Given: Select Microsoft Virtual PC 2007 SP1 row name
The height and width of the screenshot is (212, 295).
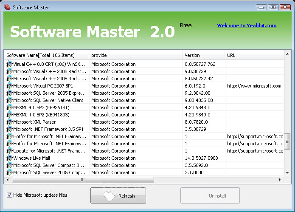Looking at the screenshot, I should pyautogui.click(x=43, y=86).
